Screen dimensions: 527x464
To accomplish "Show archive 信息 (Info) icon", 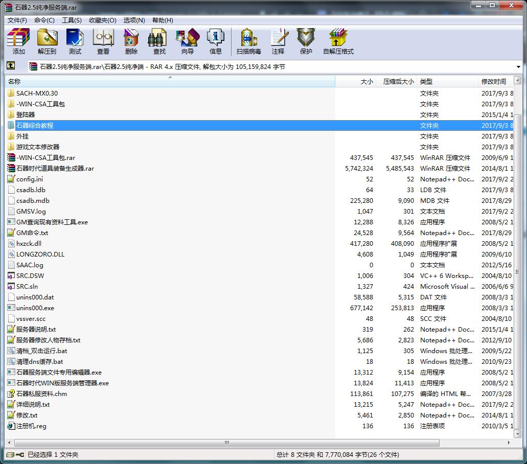I will point(215,37).
